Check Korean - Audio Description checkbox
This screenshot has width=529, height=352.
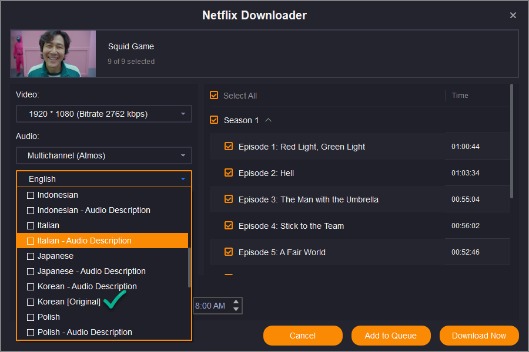(31, 287)
